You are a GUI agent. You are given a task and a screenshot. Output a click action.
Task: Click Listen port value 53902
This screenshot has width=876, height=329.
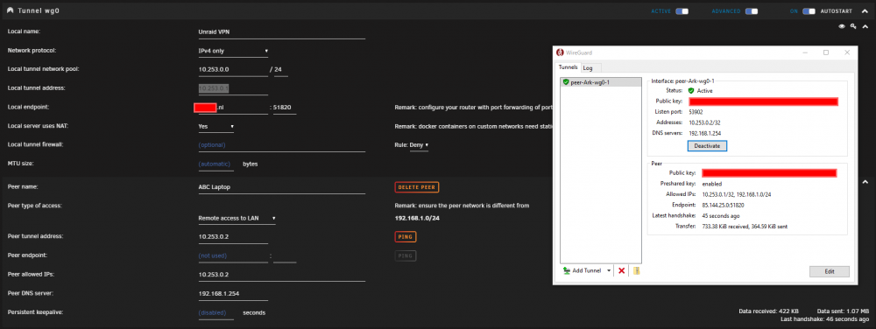696,111
